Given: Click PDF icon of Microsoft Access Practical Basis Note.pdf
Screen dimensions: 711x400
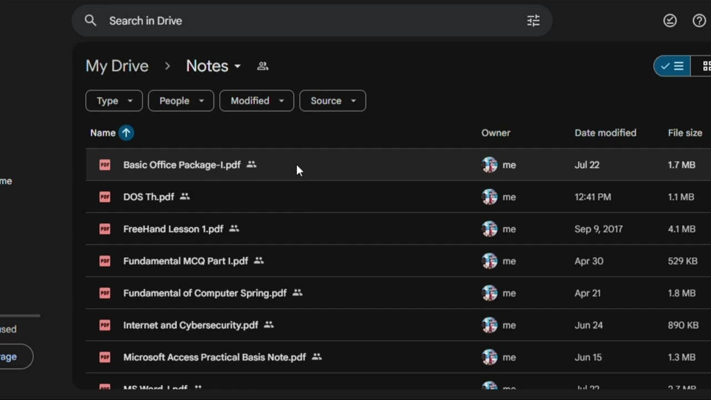Looking at the screenshot, I should 105,357.
